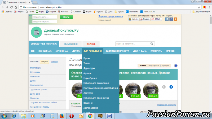Log in via Facebook icon
The height and width of the screenshot is (119, 212).
pos(171,19)
